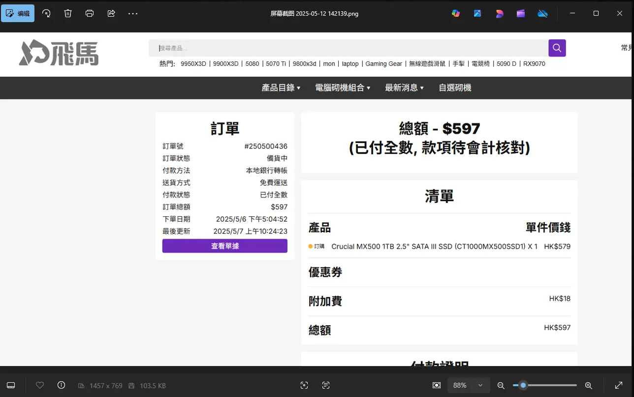Click the purple search magnifier button

tap(557, 48)
